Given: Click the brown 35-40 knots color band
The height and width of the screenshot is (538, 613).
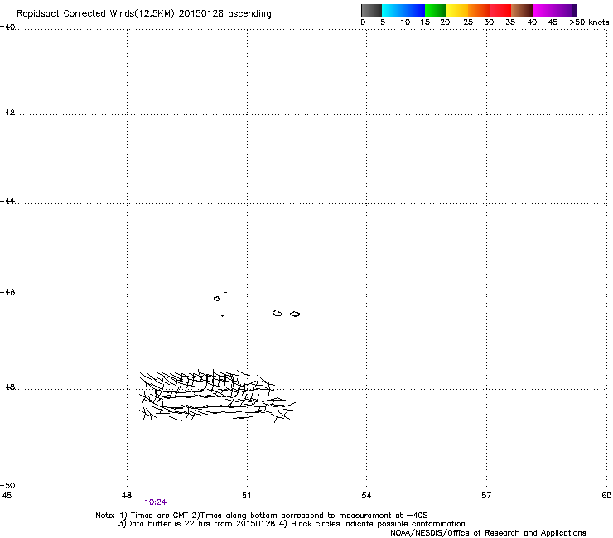Looking at the screenshot, I should [522, 10].
